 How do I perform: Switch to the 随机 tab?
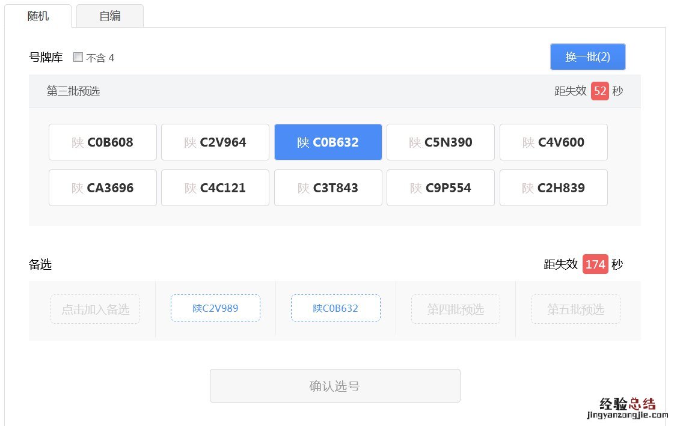click(x=38, y=16)
